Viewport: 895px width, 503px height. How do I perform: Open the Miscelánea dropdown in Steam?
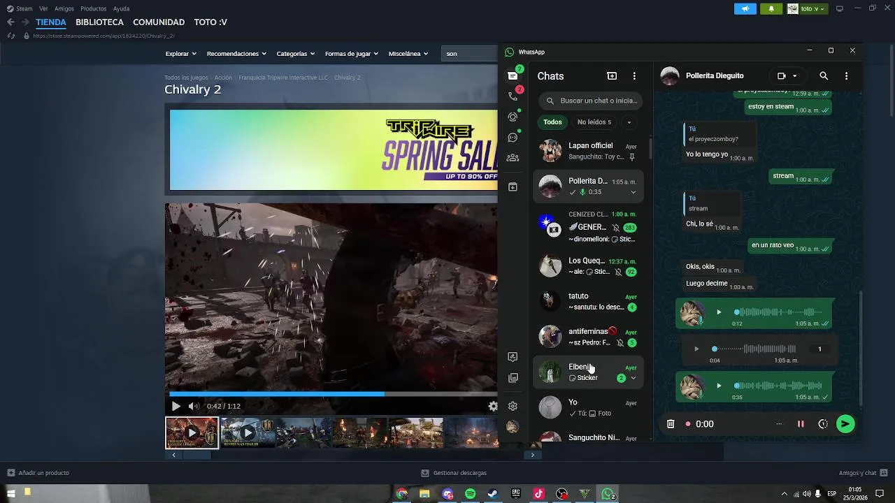(408, 54)
